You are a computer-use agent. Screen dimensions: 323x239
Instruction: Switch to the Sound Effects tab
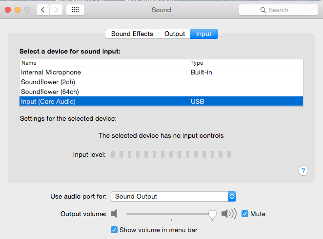coord(132,34)
